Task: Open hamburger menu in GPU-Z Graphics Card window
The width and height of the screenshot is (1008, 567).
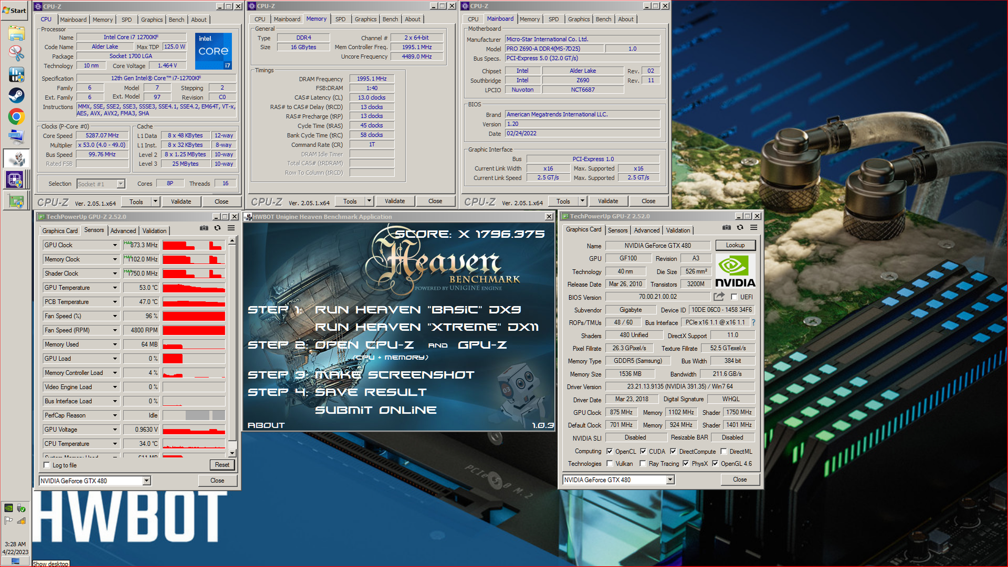Action: click(x=754, y=228)
